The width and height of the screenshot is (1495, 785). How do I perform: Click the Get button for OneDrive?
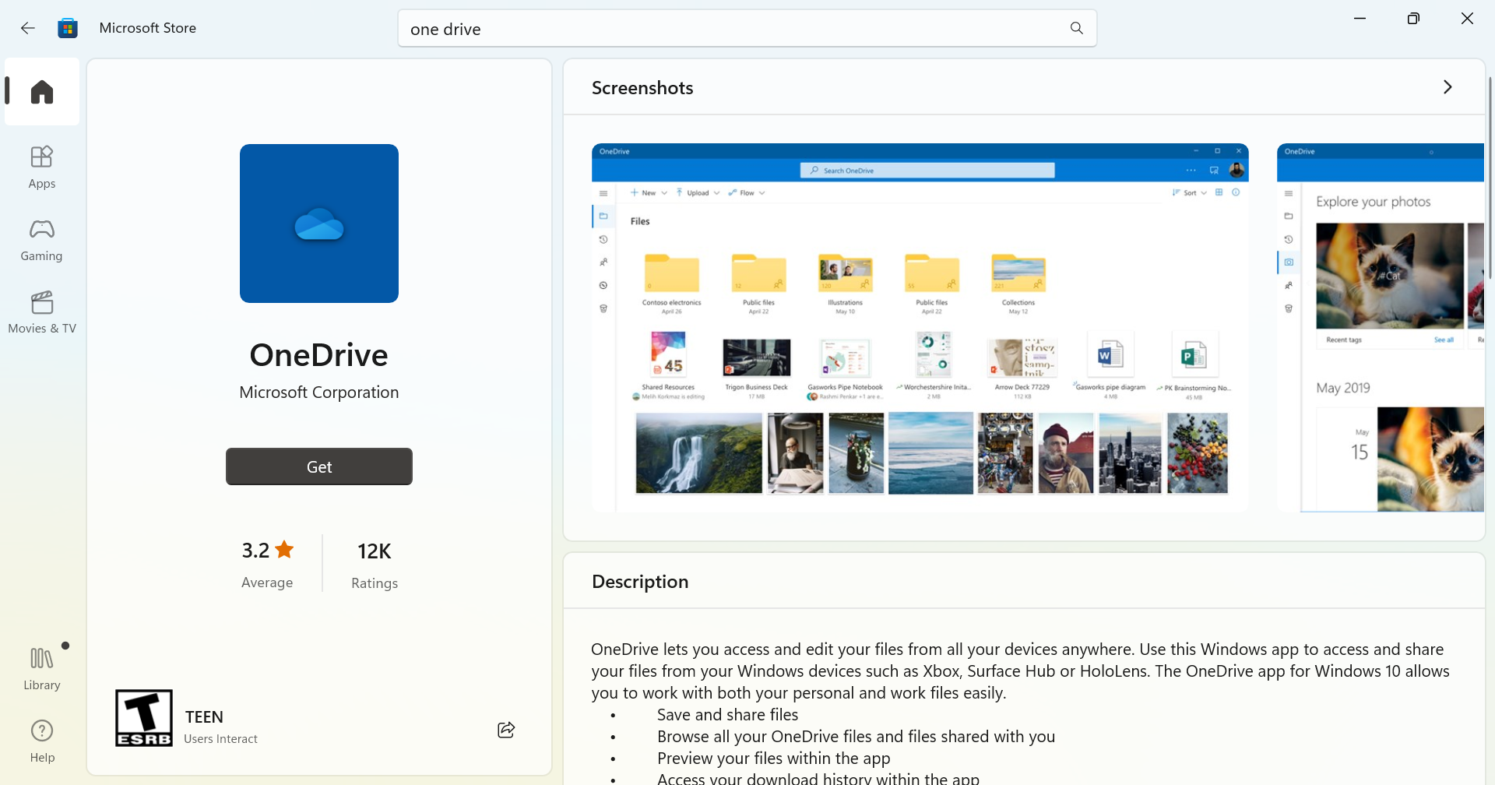click(x=319, y=466)
